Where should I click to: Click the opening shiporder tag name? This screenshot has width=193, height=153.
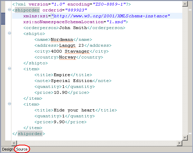click(x=27, y=10)
